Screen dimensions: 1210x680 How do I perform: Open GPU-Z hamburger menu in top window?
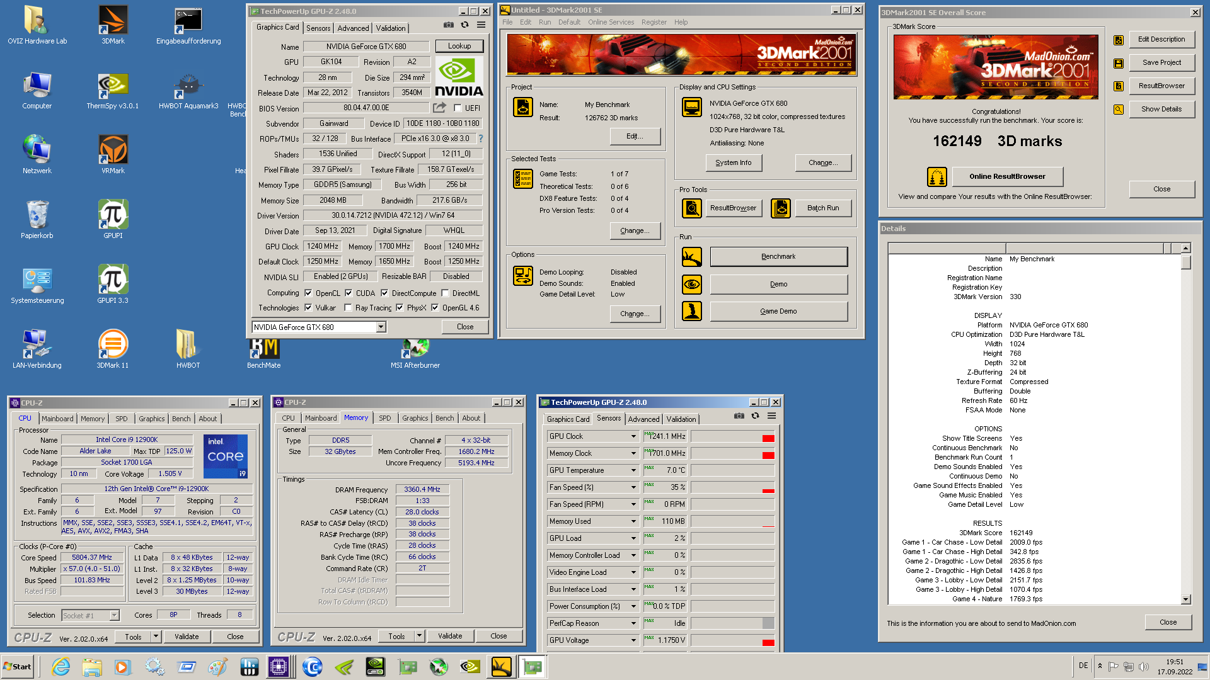pyautogui.click(x=481, y=25)
